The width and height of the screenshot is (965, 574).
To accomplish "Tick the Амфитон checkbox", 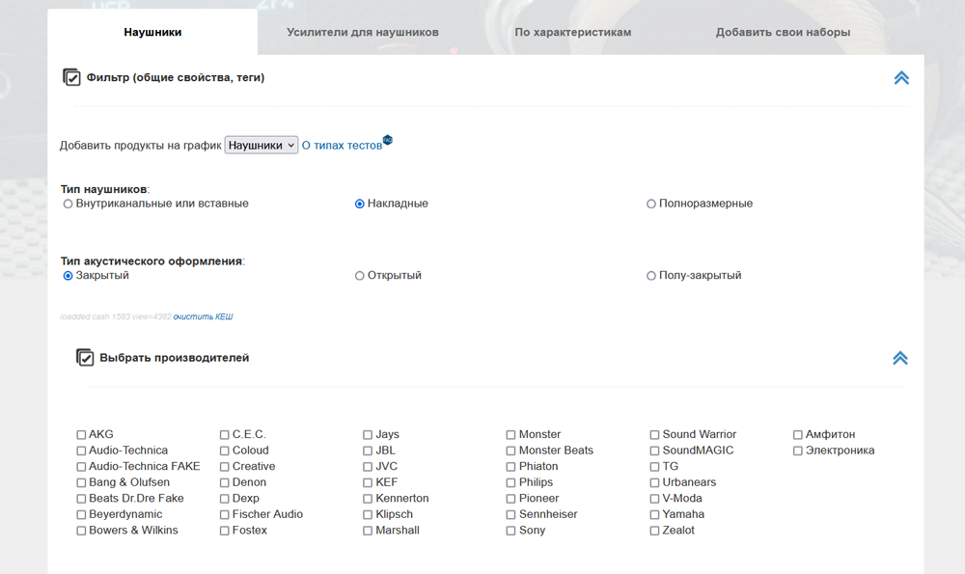I will [798, 435].
